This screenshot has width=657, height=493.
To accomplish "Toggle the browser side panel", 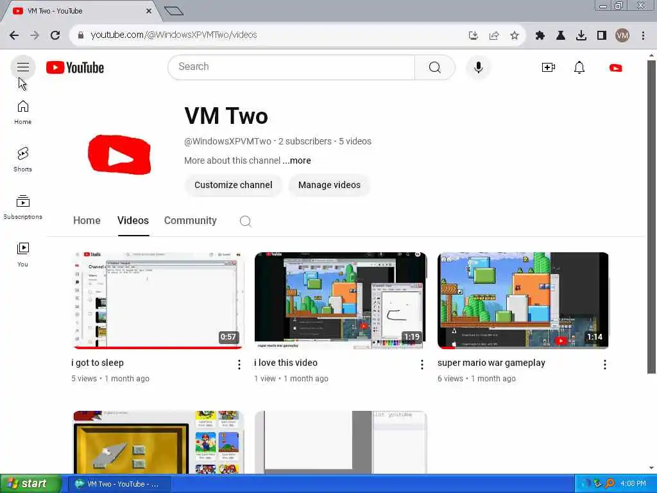I will 602,36.
